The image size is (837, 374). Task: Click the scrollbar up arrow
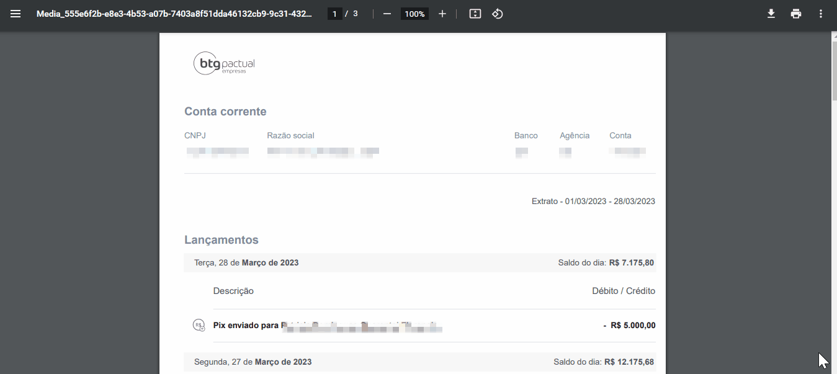tap(833, 37)
